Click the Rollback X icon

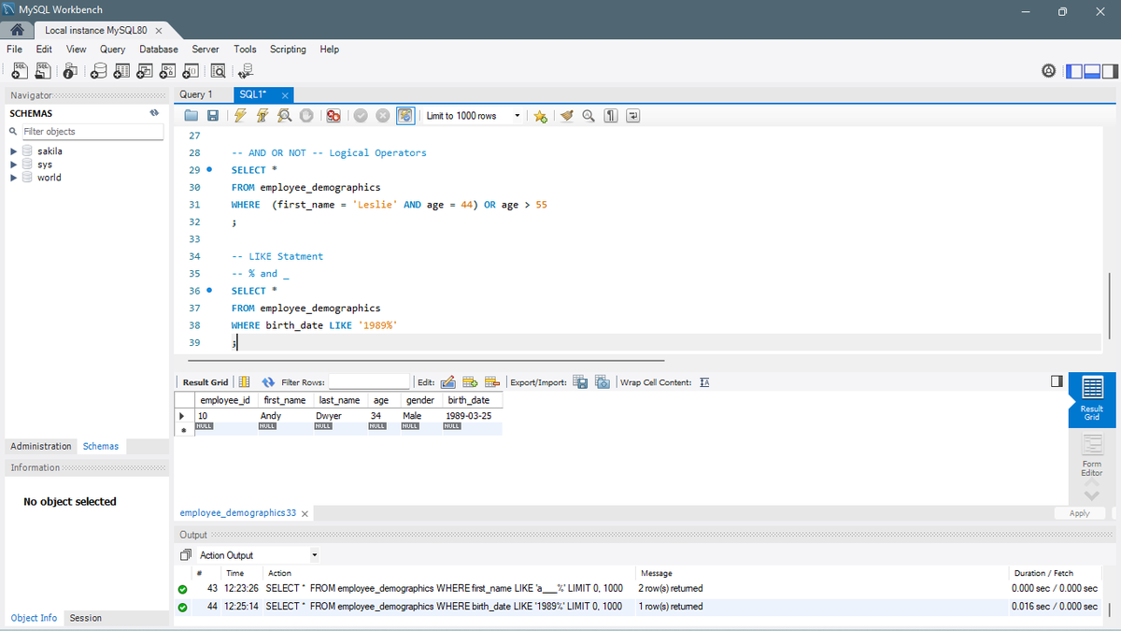coord(382,116)
